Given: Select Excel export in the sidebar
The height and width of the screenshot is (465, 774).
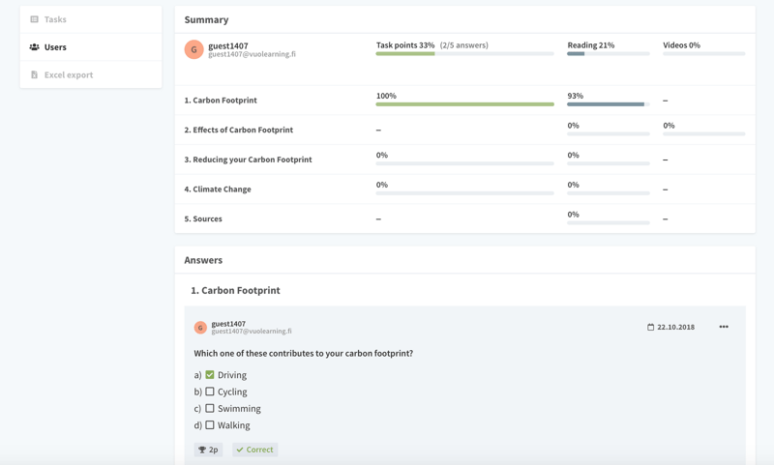Looking at the screenshot, I should tap(68, 74).
